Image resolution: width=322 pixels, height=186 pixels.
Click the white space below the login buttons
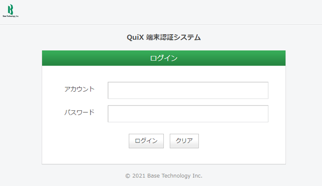pyautogui.click(x=163, y=156)
